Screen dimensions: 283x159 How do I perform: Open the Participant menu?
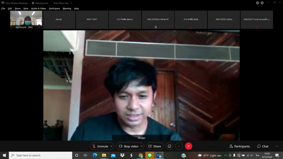[54, 8]
